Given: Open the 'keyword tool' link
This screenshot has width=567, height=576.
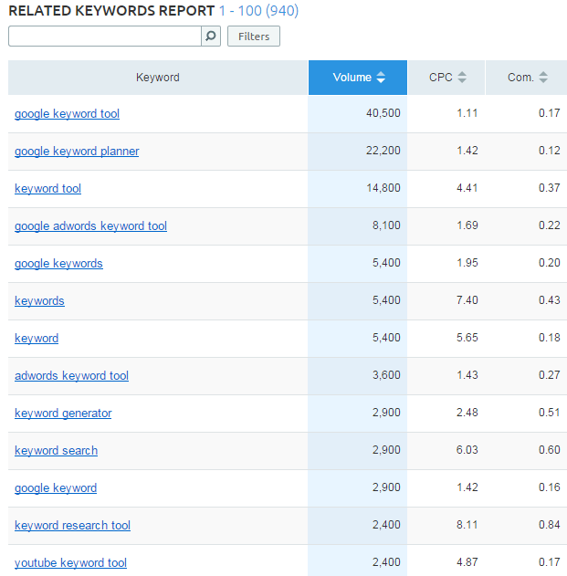Looking at the screenshot, I should click(47, 189).
